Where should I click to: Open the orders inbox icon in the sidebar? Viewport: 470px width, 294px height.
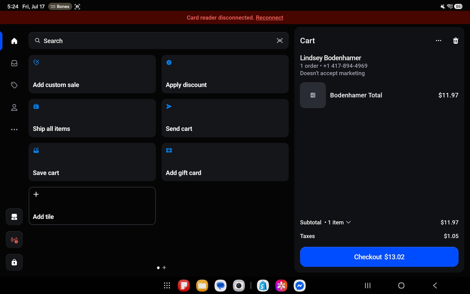(x=14, y=63)
